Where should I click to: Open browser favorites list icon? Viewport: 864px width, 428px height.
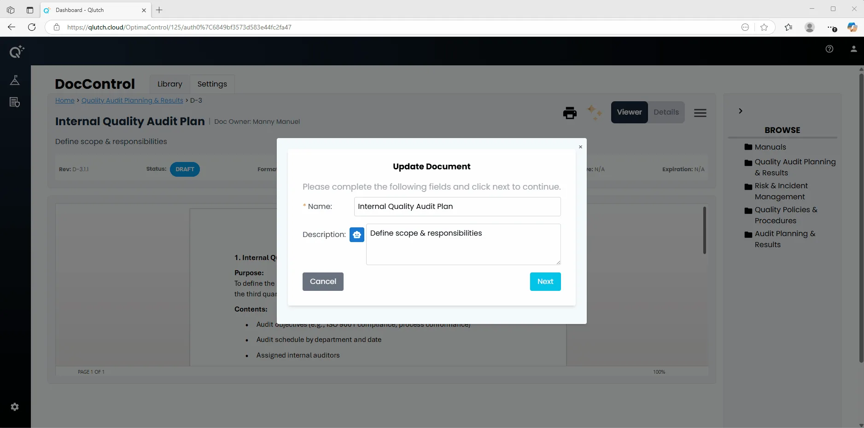[788, 27]
